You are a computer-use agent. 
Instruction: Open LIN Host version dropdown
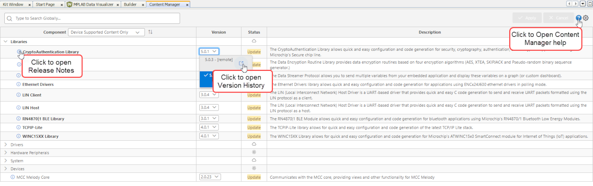pyautogui.click(x=209, y=108)
